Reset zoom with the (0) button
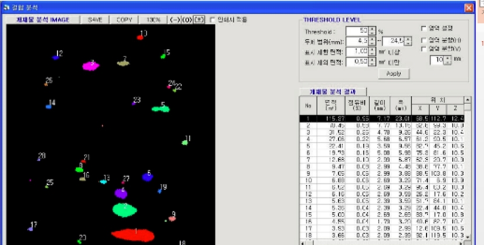This screenshot has width=484, height=245. (187, 19)
